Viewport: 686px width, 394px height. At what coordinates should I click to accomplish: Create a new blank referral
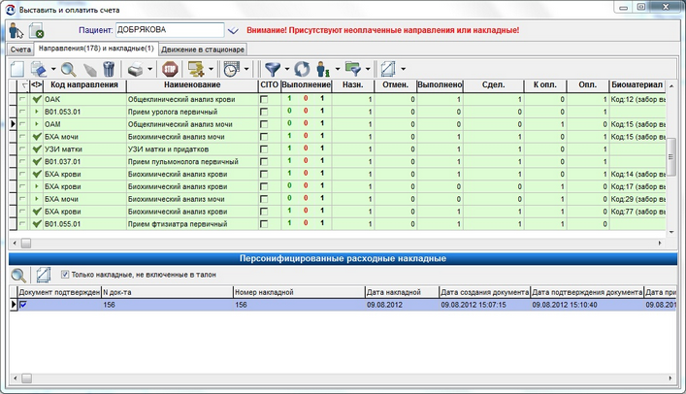click(17, 69)
